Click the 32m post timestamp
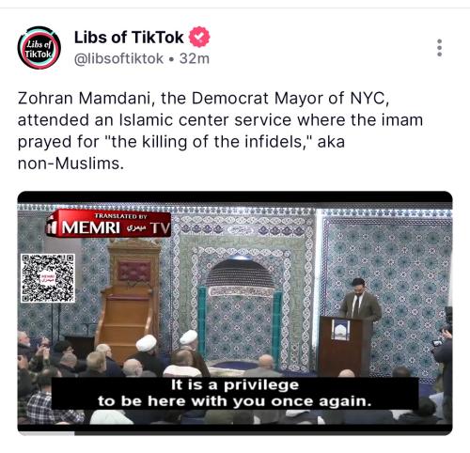The height and width of the screenshot is (453, 470). [195, 58]
